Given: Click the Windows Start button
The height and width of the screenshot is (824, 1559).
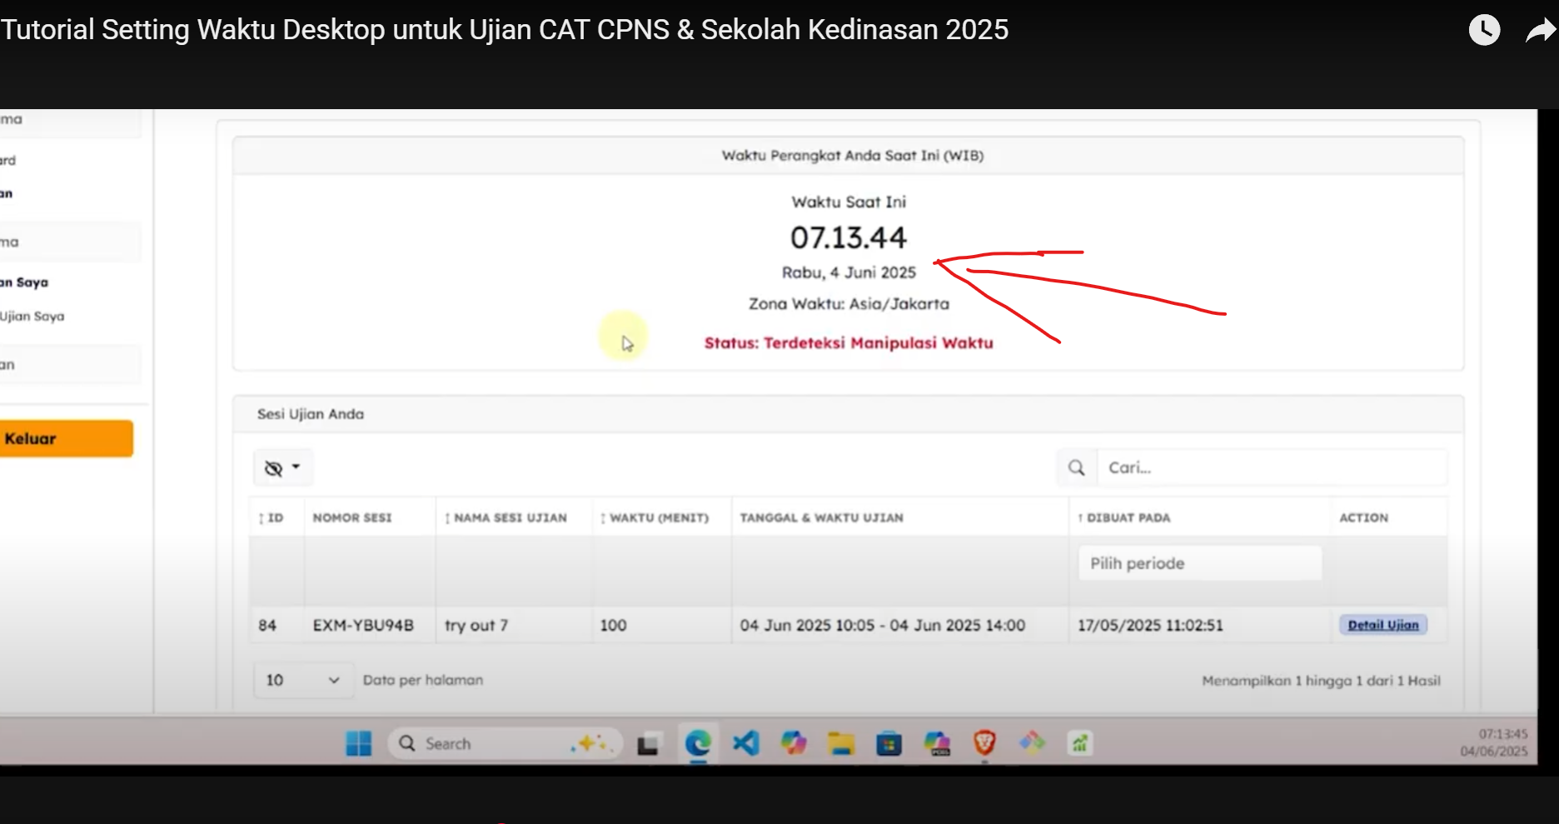Looking at the screenshot, I should (359, 743).
